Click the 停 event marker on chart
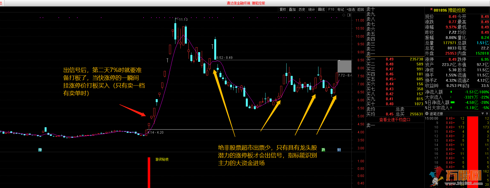 click(x=40, y=150)
